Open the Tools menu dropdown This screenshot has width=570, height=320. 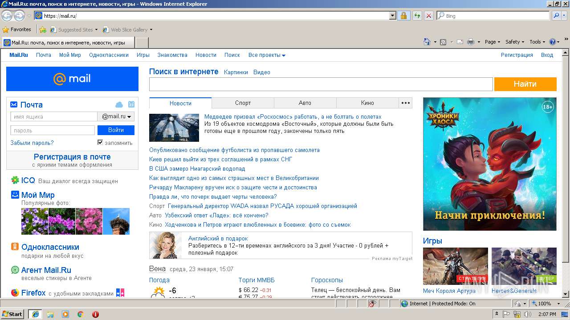(537, 42)
